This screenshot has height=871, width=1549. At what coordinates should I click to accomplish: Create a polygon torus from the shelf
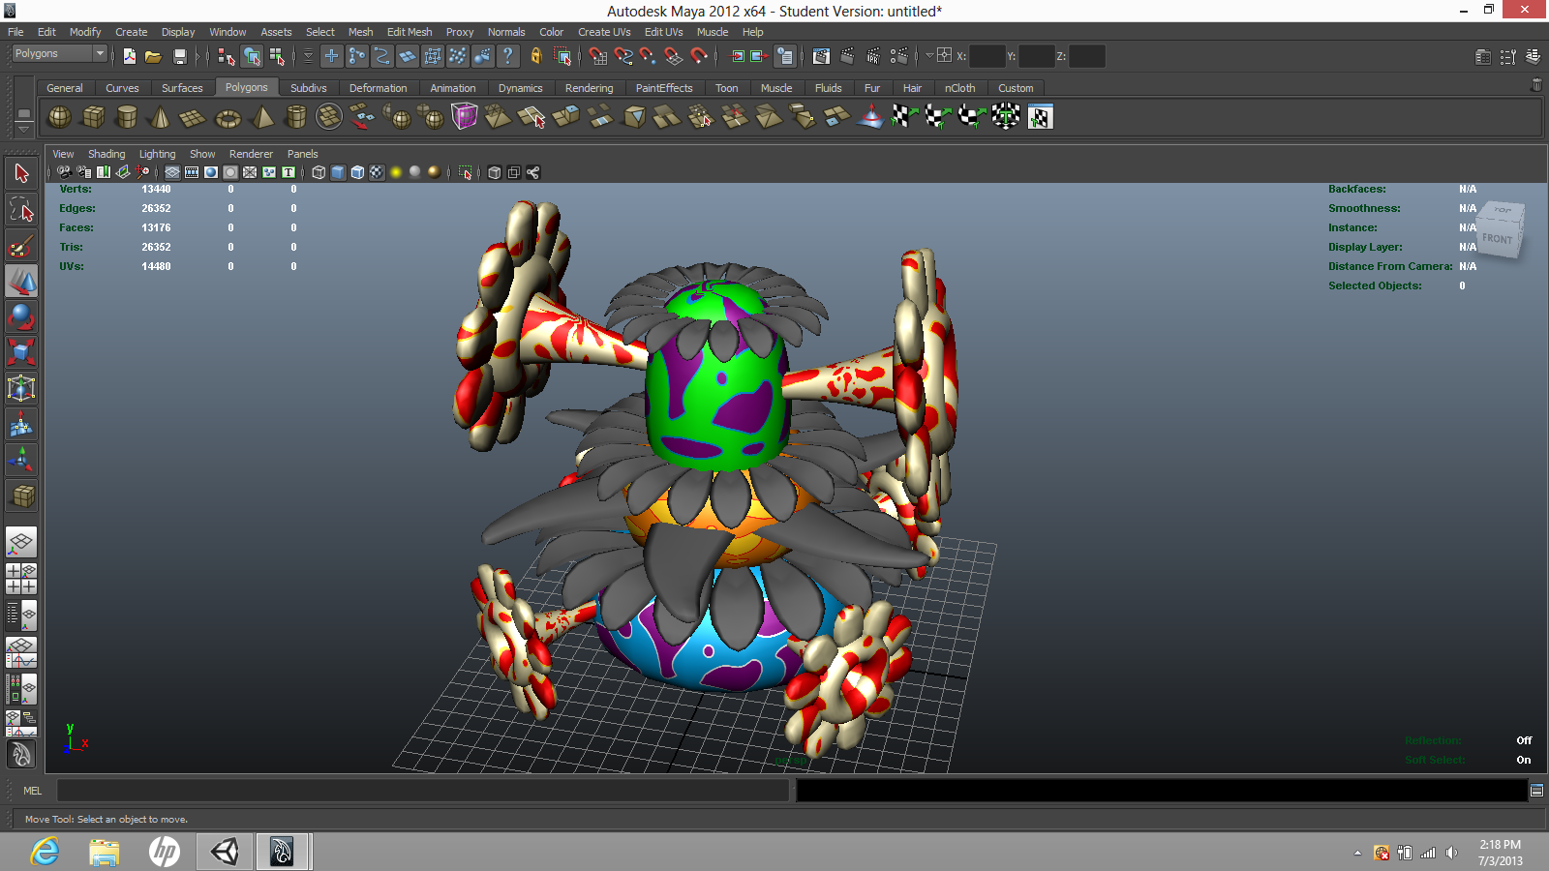[228, 117]
